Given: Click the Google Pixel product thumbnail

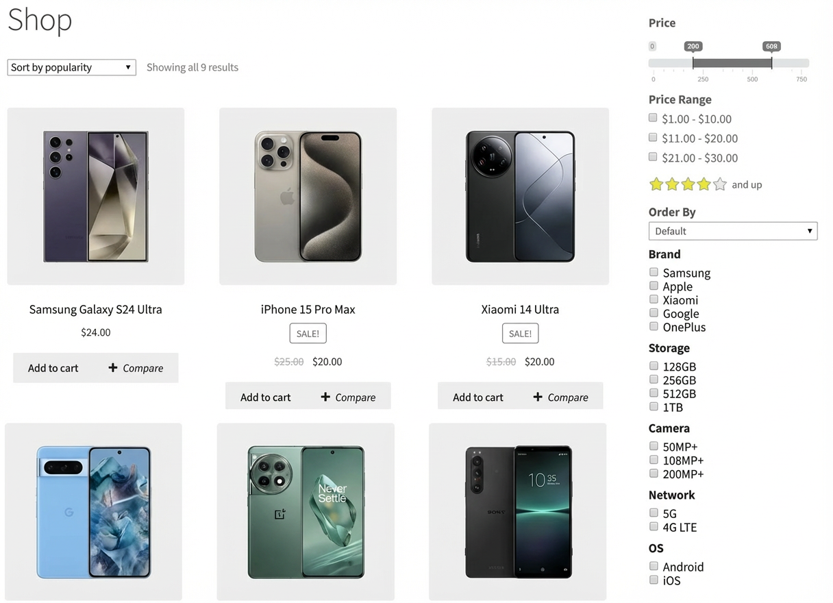Looking at the screenshot, I should [x=93, y=511].
